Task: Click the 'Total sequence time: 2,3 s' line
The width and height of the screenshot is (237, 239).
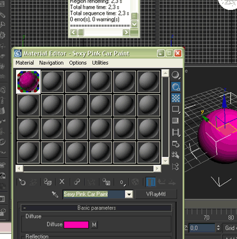Action: (x=99, y=13)
